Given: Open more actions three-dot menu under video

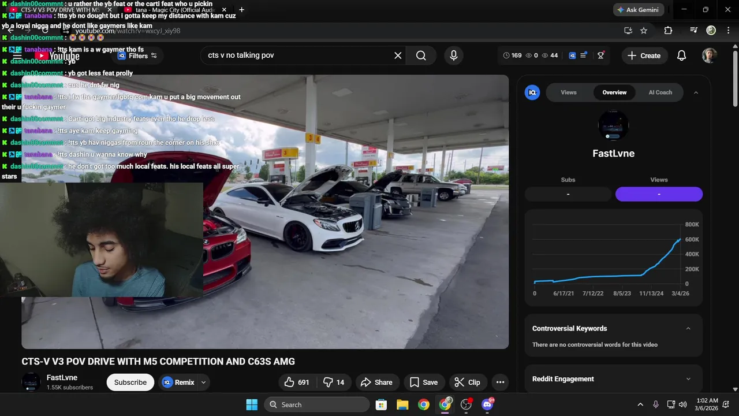Looking at the screenshot, I should [500, 382].
